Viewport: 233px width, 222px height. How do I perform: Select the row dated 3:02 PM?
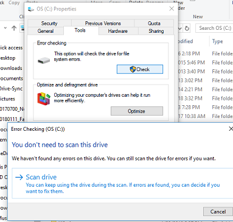(x=206, y=80)
